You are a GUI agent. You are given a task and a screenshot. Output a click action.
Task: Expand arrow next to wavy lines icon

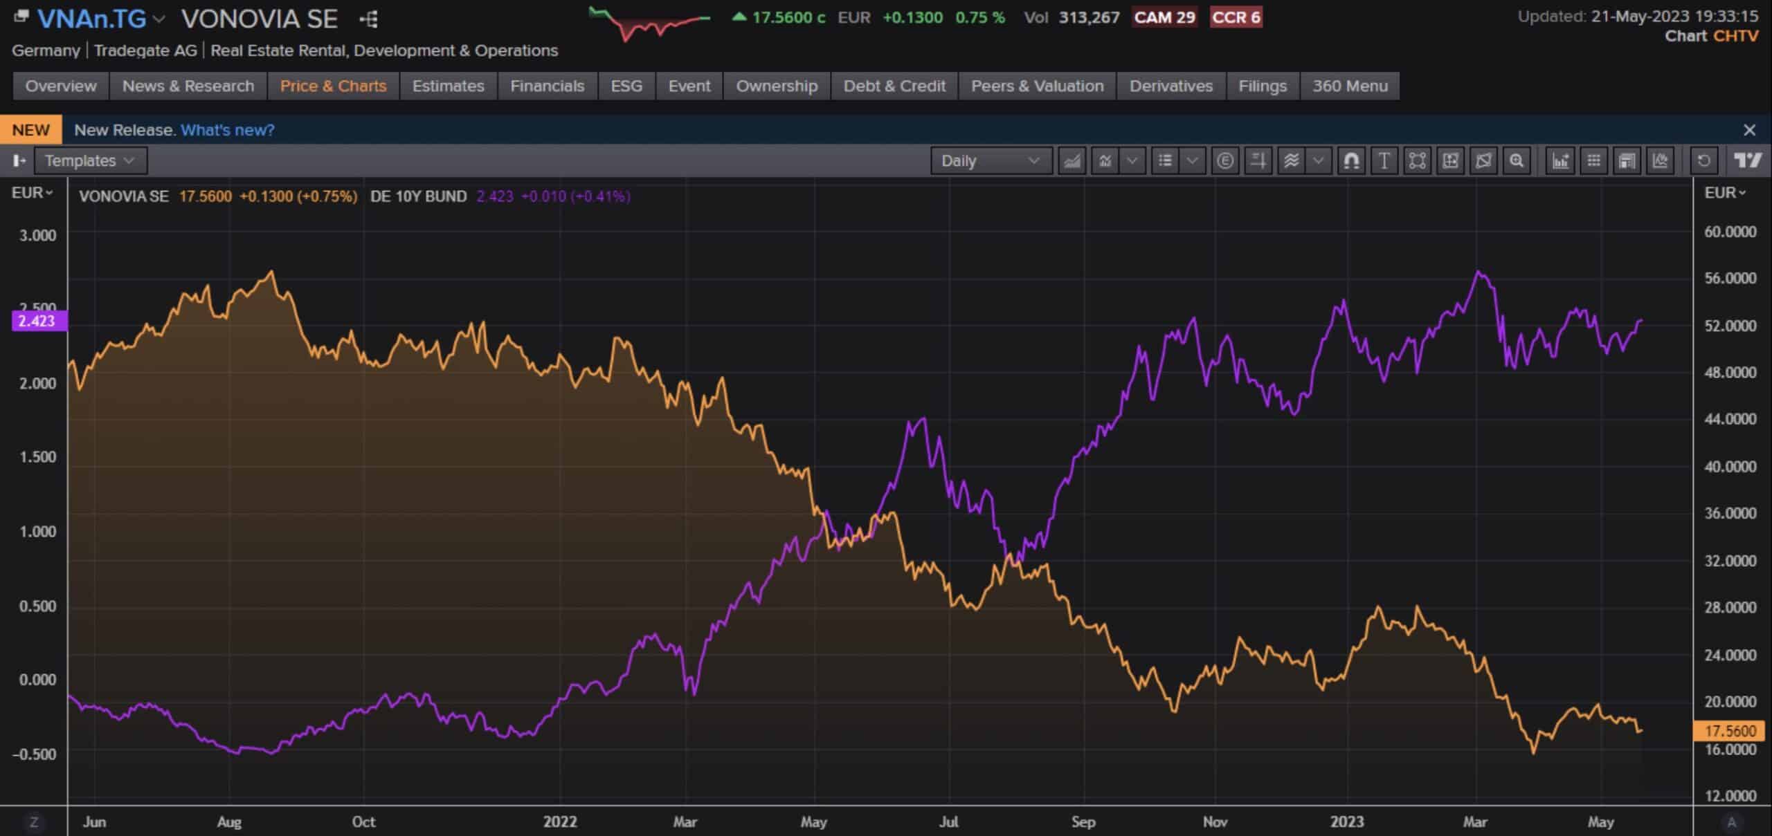1319,160
